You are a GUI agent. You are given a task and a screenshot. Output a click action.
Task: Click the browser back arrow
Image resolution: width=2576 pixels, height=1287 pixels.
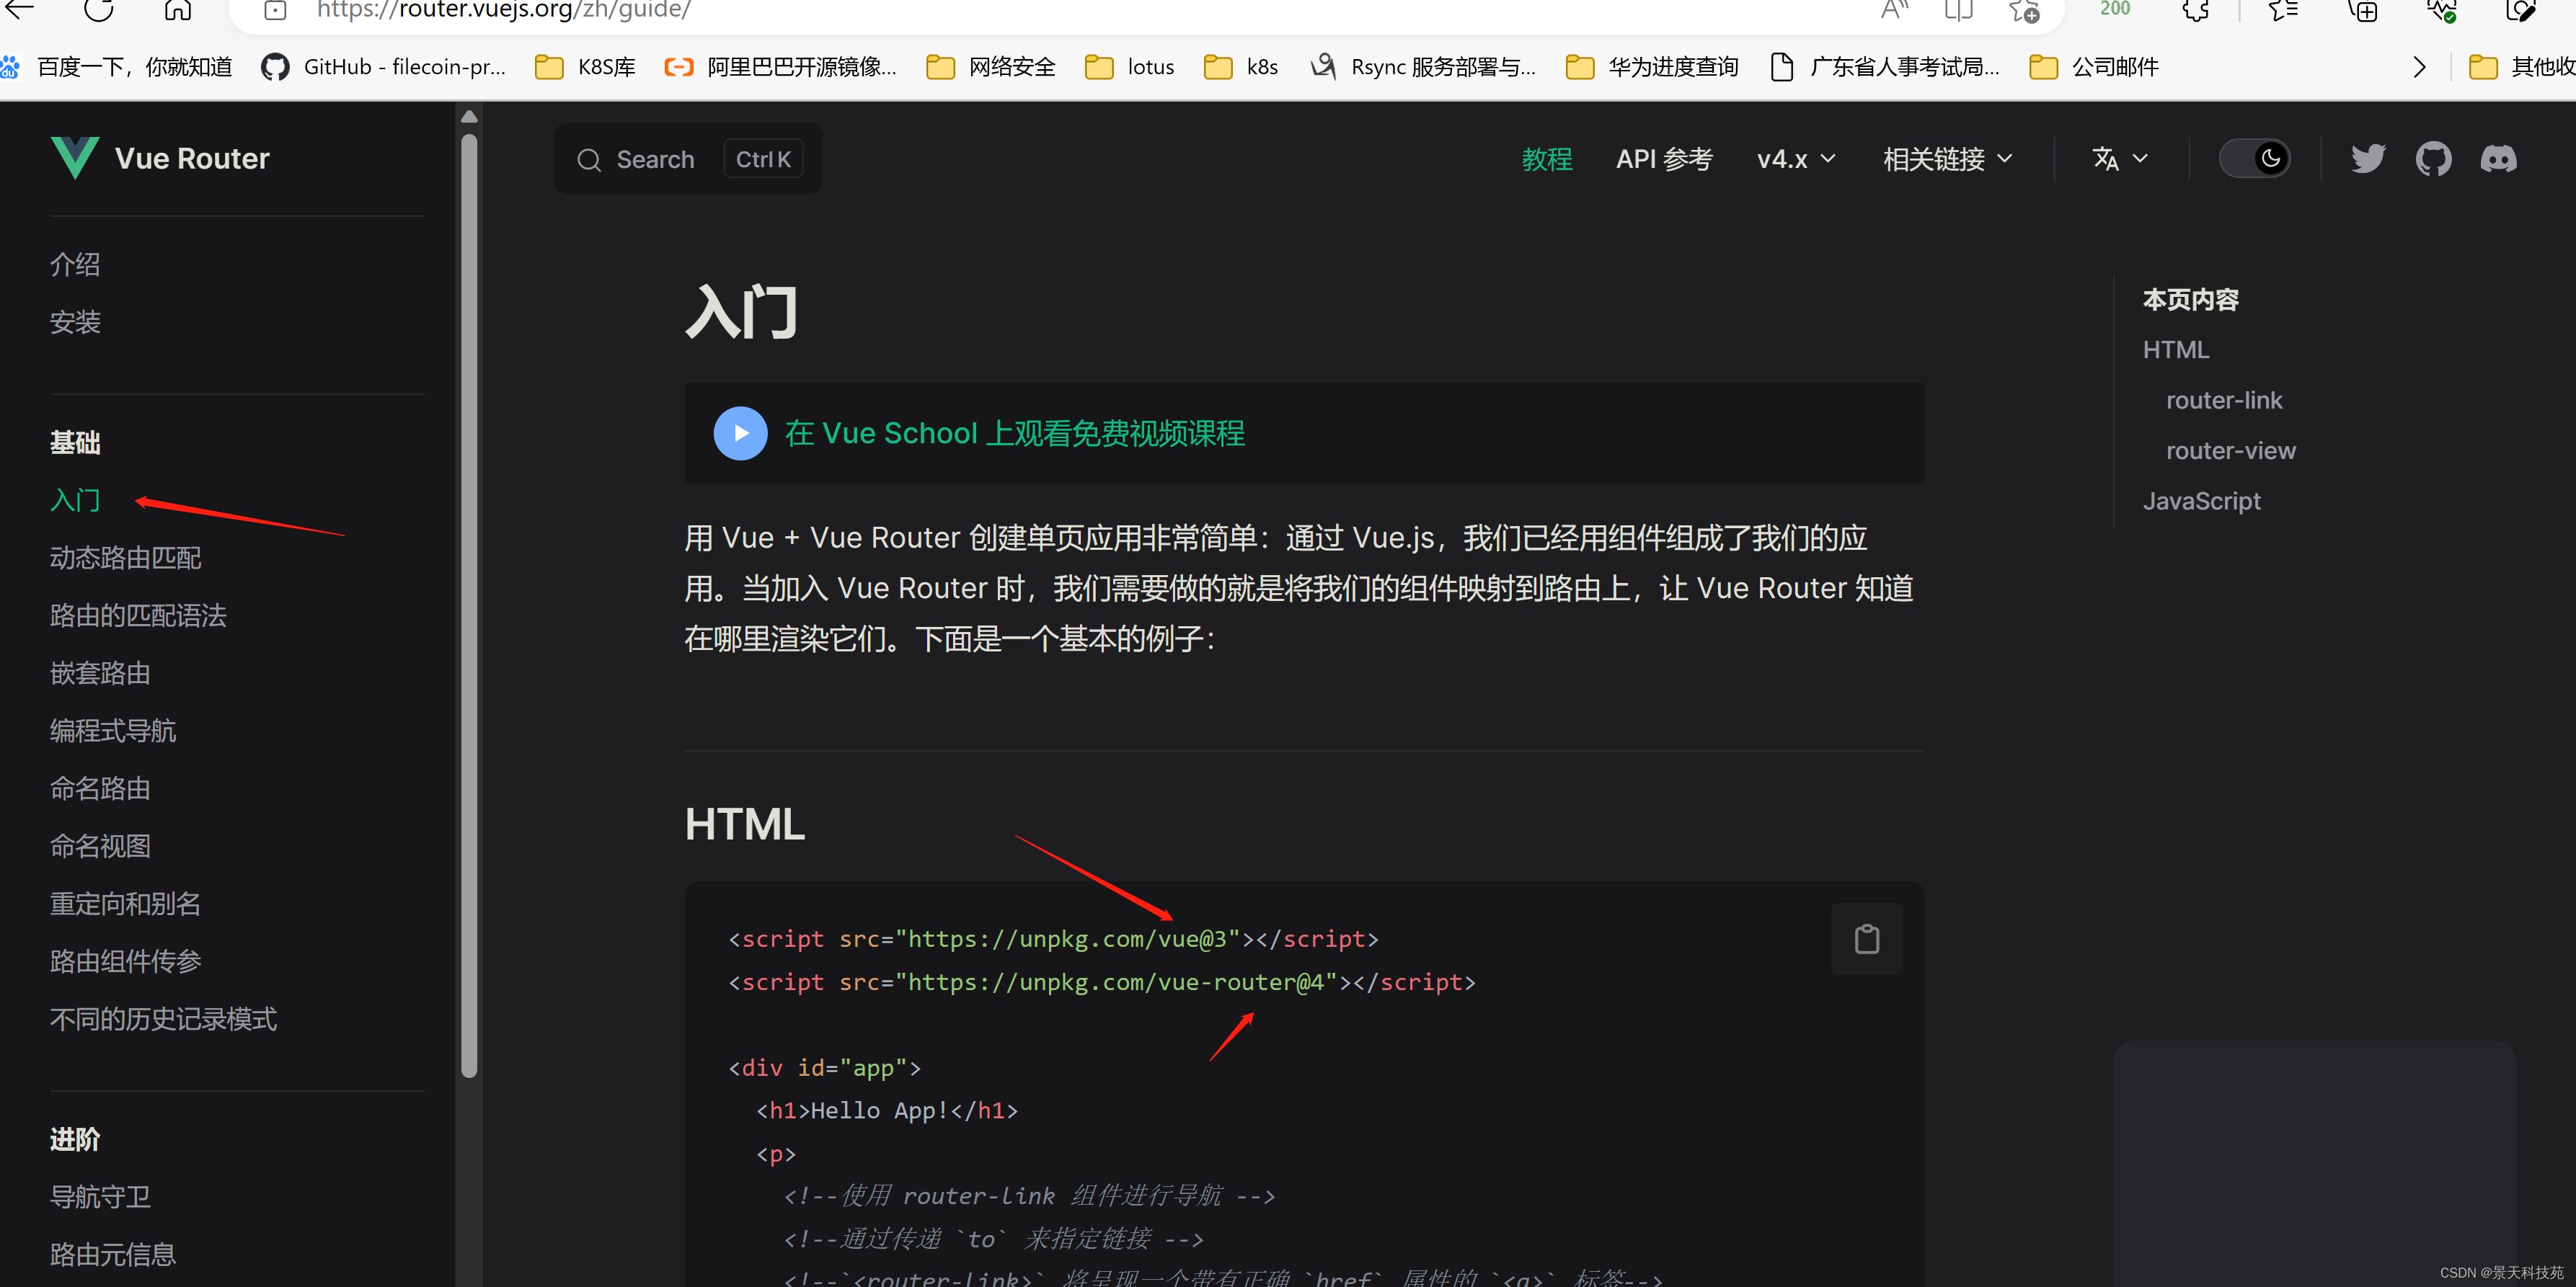click(x=20, y=10)
